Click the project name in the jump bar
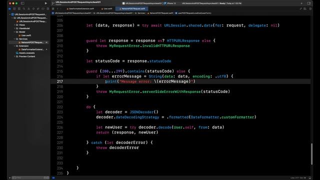 pos(71,13)
